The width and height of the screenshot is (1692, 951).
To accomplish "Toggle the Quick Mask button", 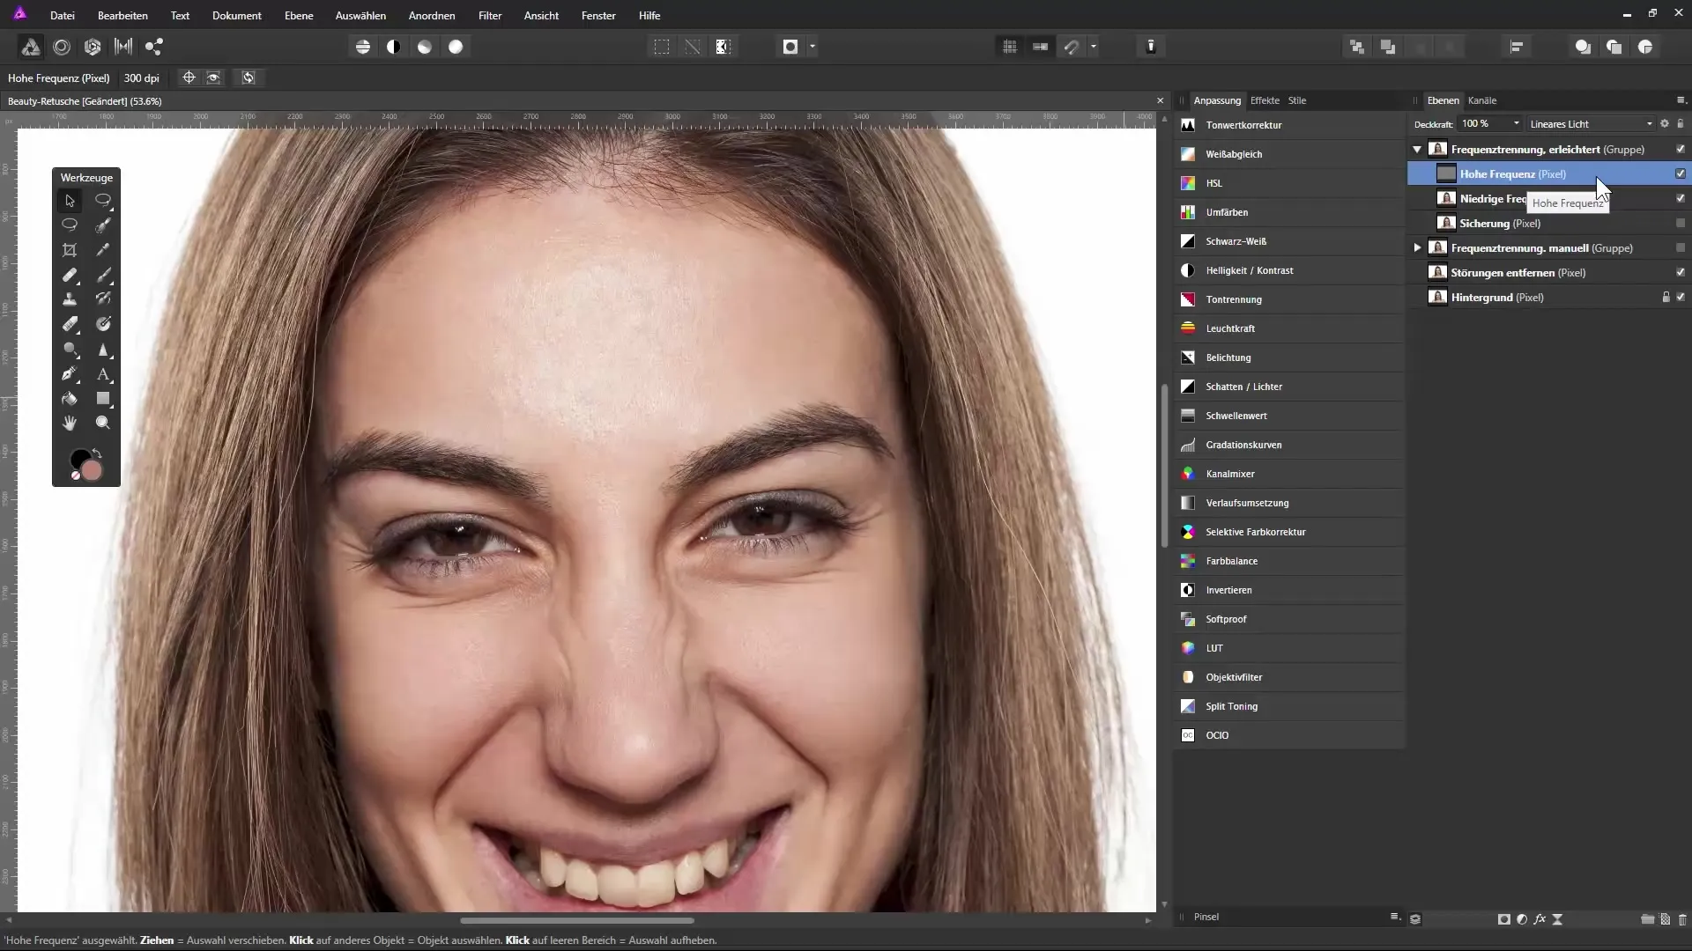I will click(x=790, y=47).
